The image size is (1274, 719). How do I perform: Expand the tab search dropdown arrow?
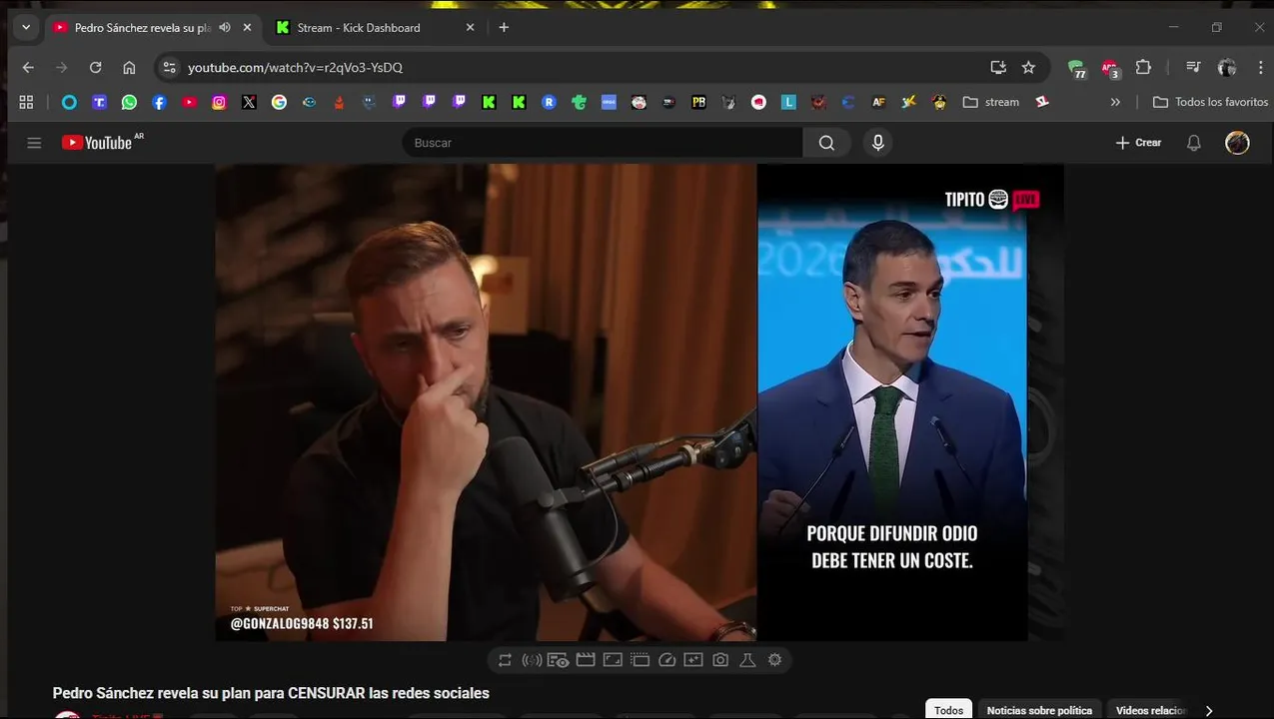click(x=26, y=28)
